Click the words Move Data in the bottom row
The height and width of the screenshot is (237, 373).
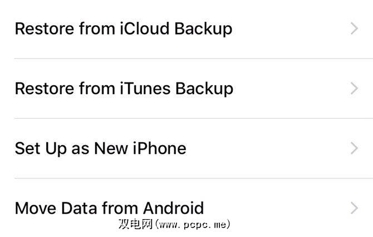57,209
